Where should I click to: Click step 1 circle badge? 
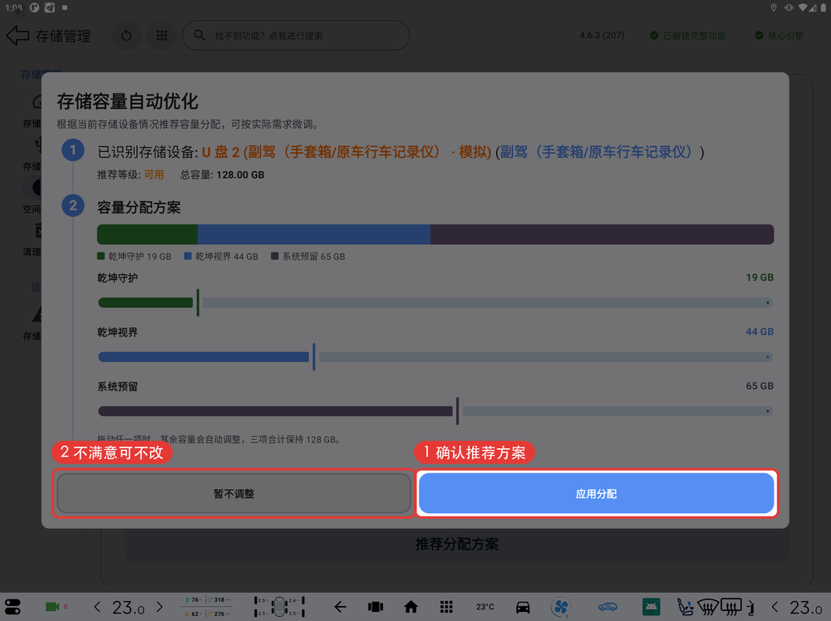(x=72, y=150)
